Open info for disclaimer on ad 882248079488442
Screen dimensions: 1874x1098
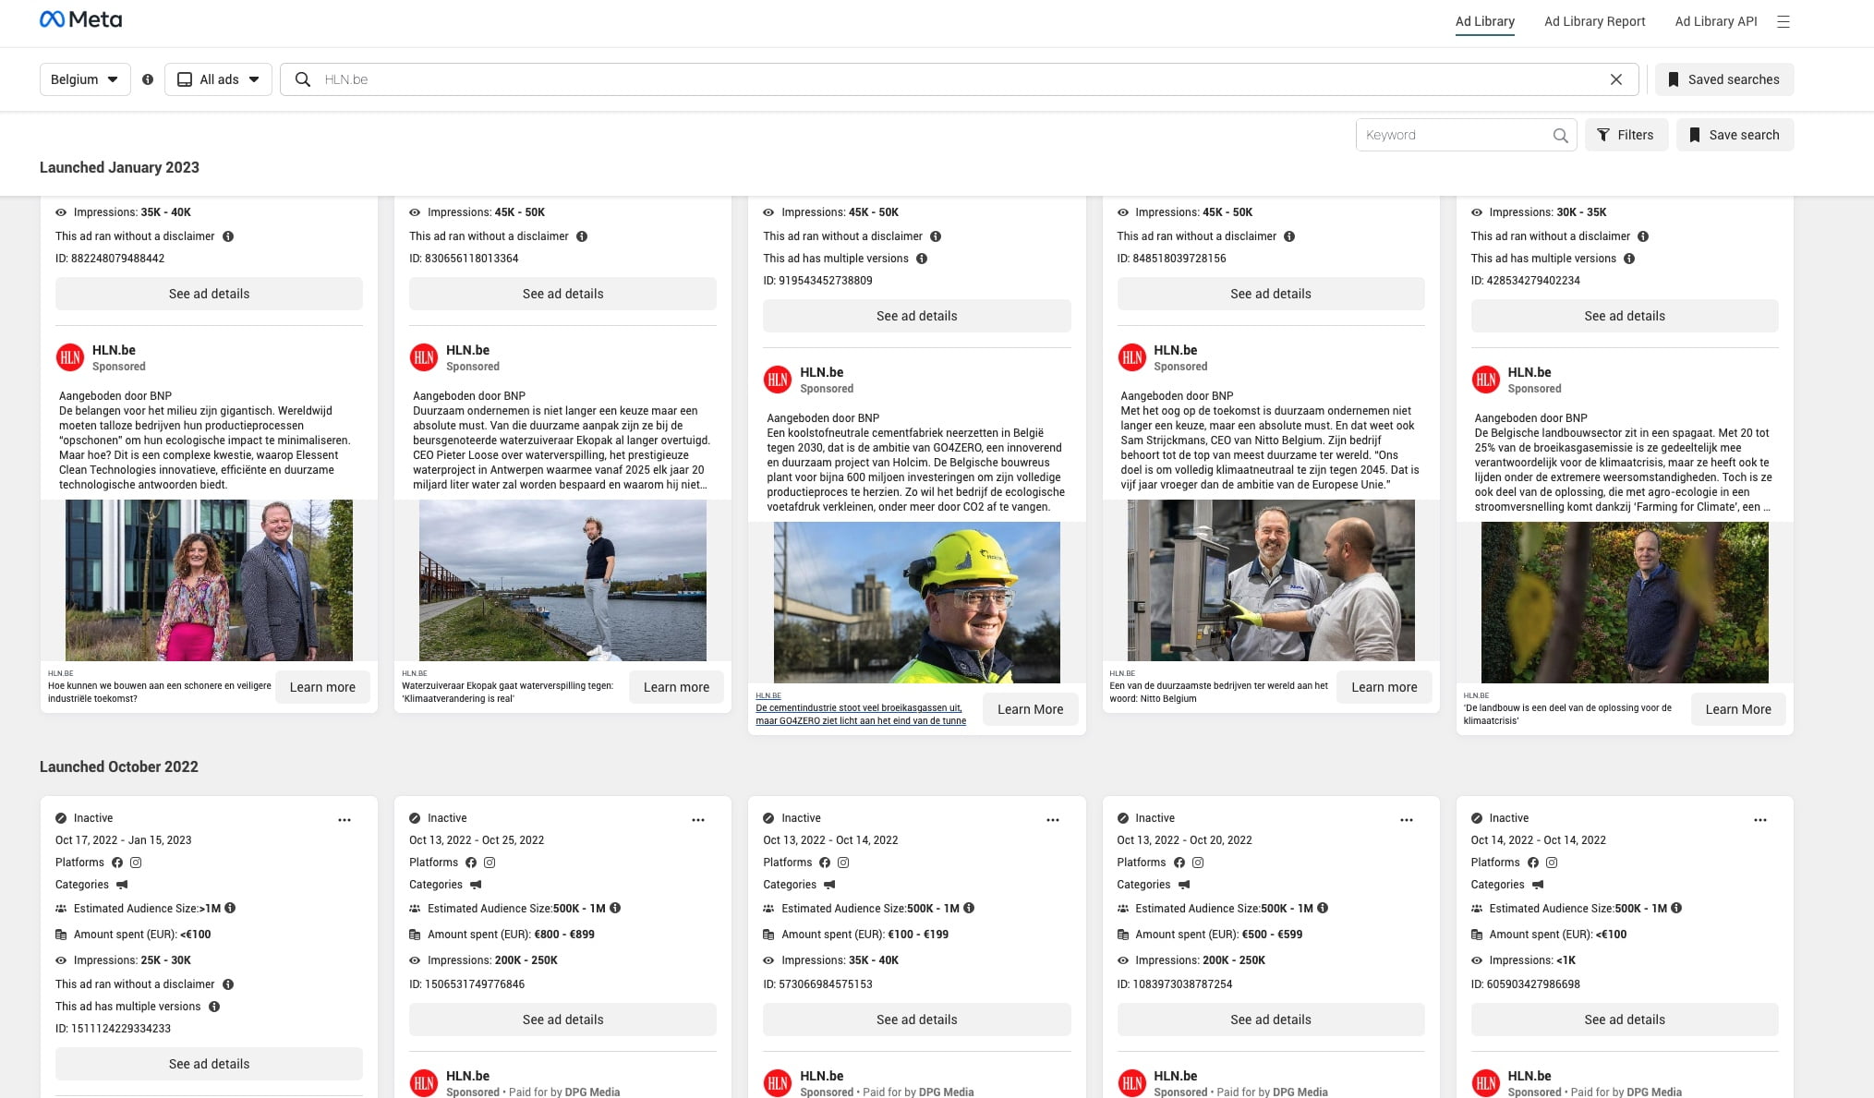[228, 236]
